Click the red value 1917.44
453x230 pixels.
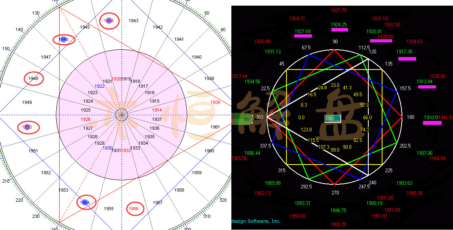click(x=239, y=76)
